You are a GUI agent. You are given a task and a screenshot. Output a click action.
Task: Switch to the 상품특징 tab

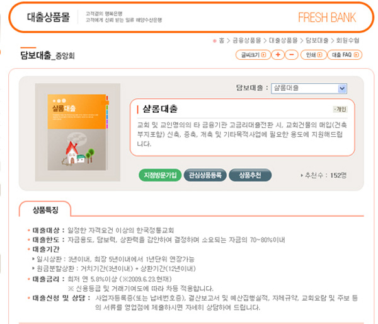click(45, 210)
